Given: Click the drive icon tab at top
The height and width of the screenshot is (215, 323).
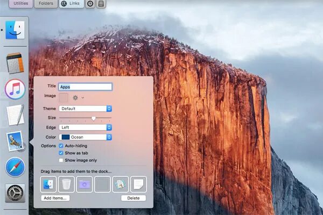Looking at the screenshot, I should [101, 4].
